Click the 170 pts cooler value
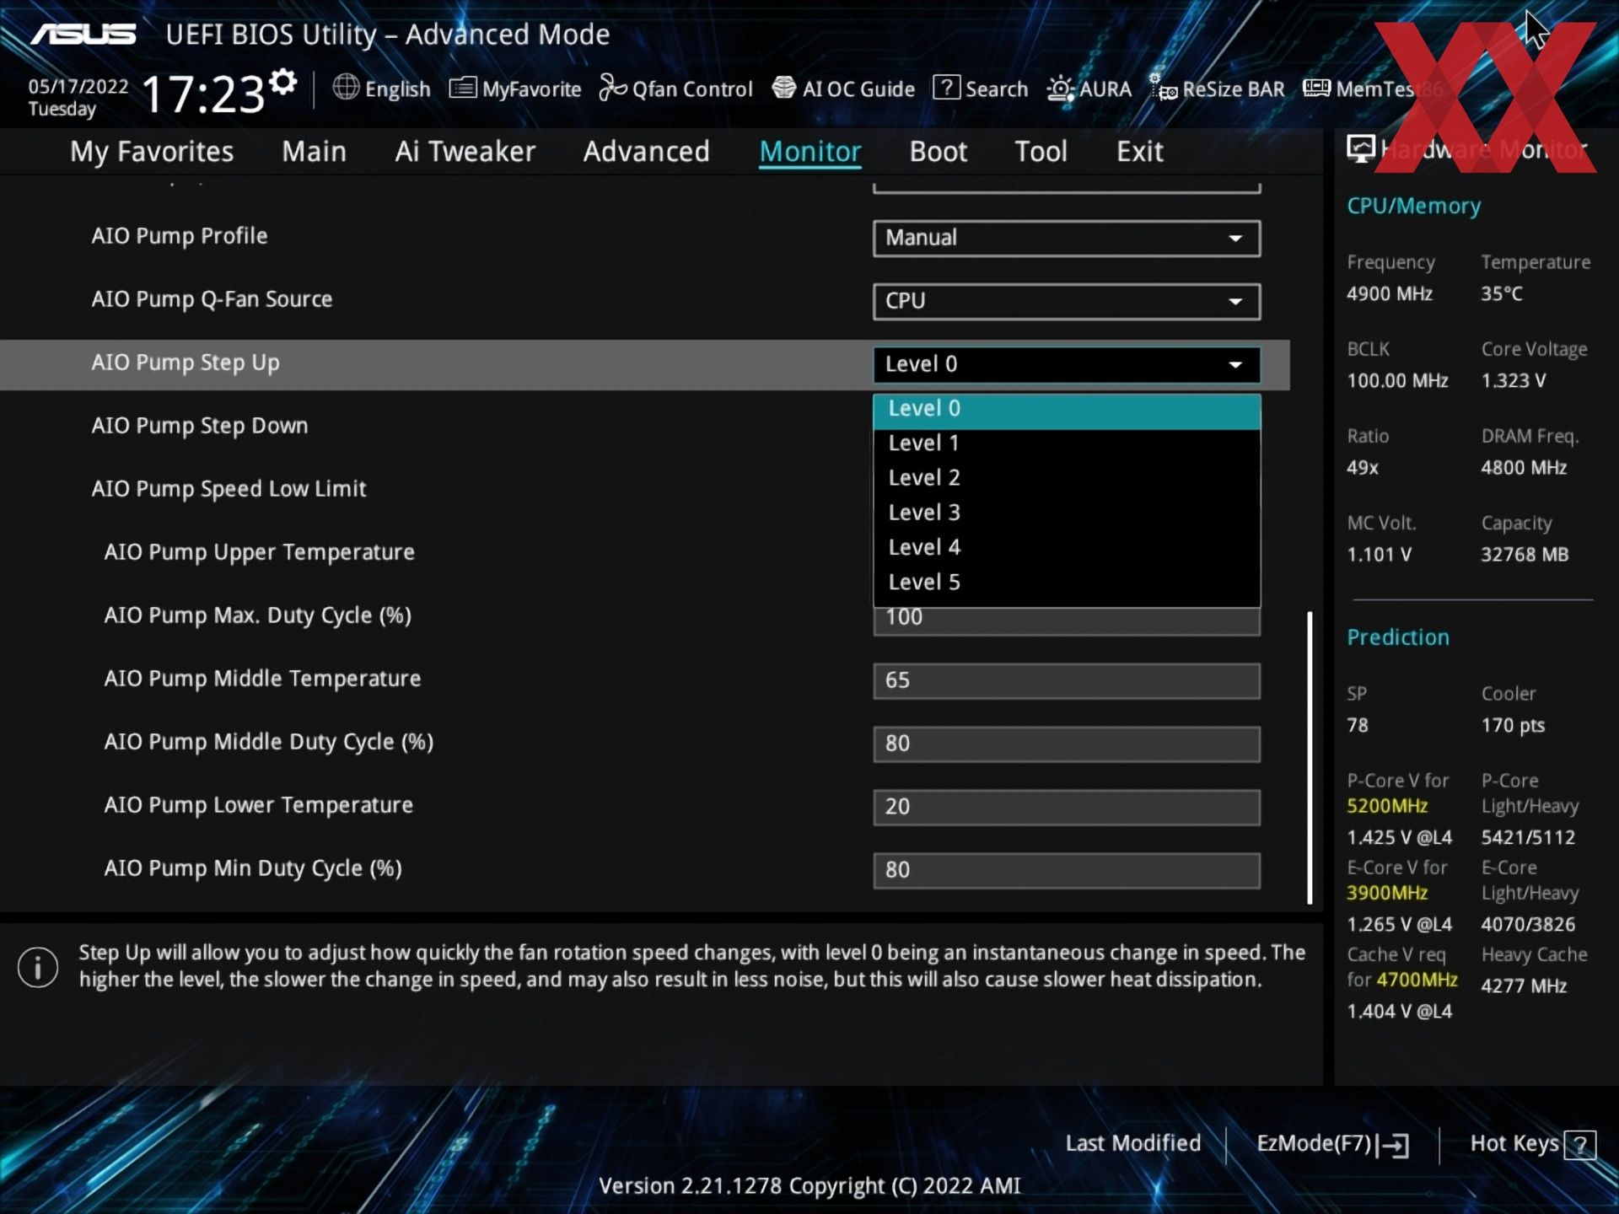The width and height of the screenshot is (1619, 1214). (x=1513, y=726)
